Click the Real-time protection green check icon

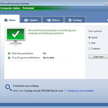(9, 53)
